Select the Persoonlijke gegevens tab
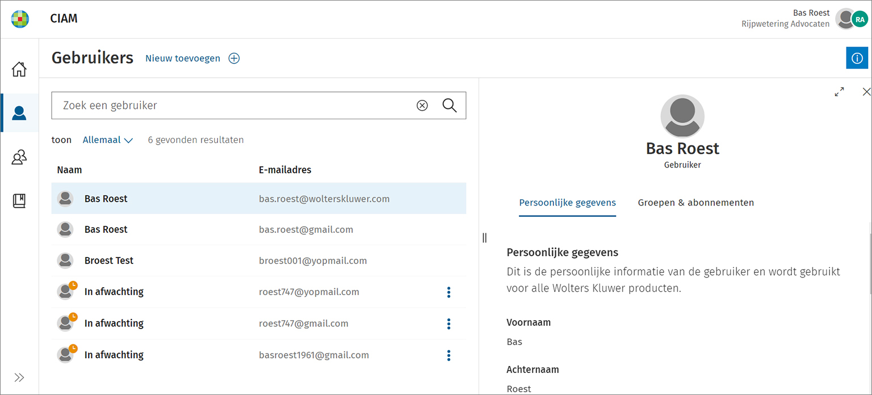Screen dimensions: 872x395 click(x=567, y=203)
